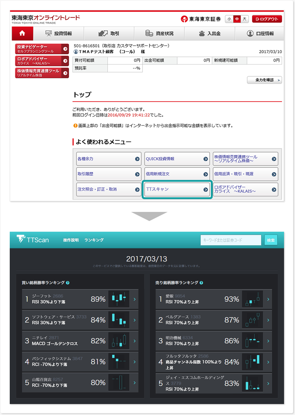Open the 取引履歴 menu link
295x415 pixels.
[x=108, y=174]
